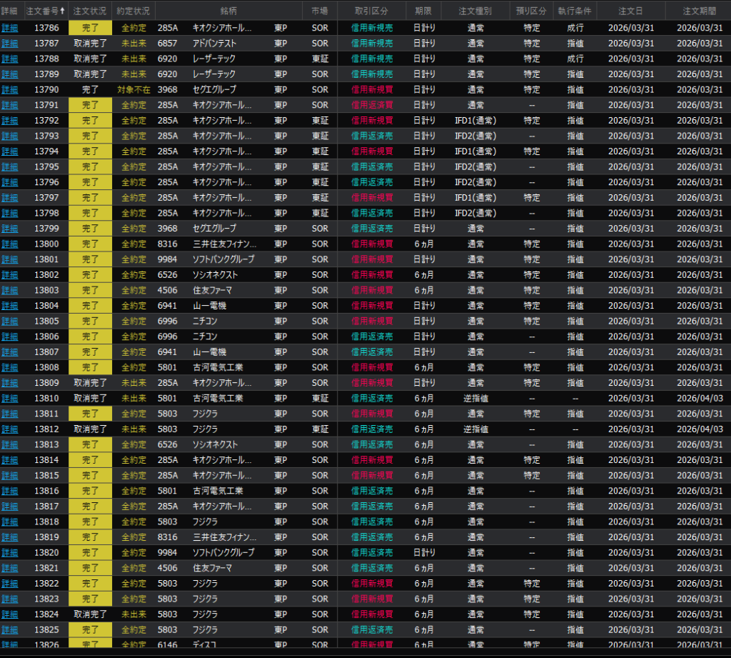The image size is (731, 658).
Task: Sort by the 銘柄 column header
Action: [228, 11]
